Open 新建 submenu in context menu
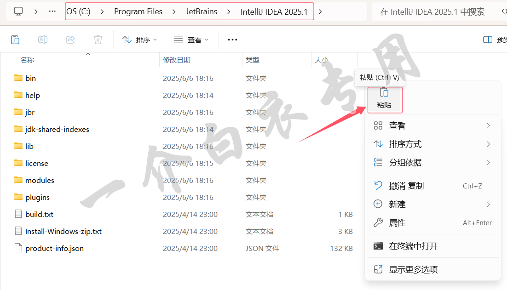This screenshot has width=507, height=290. point(432,205)
